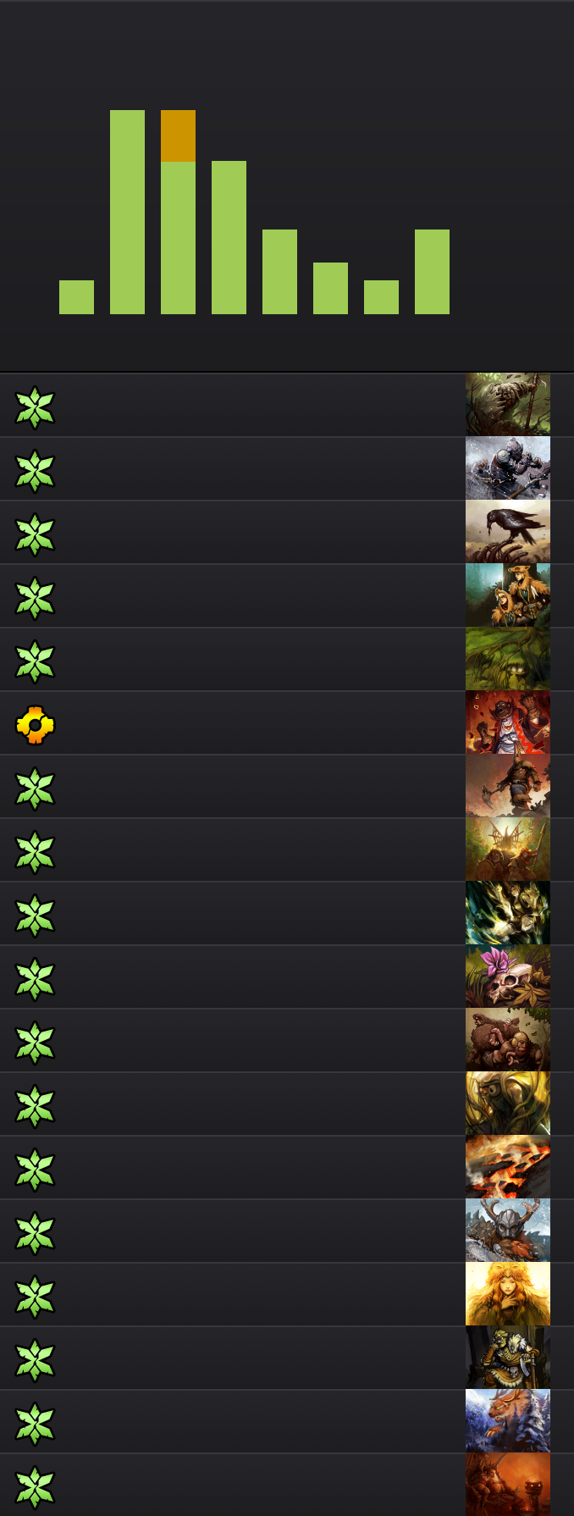The image size is (574, 1516).
Task: Click the green leaf icon beside the raven card
Action: 35,534
